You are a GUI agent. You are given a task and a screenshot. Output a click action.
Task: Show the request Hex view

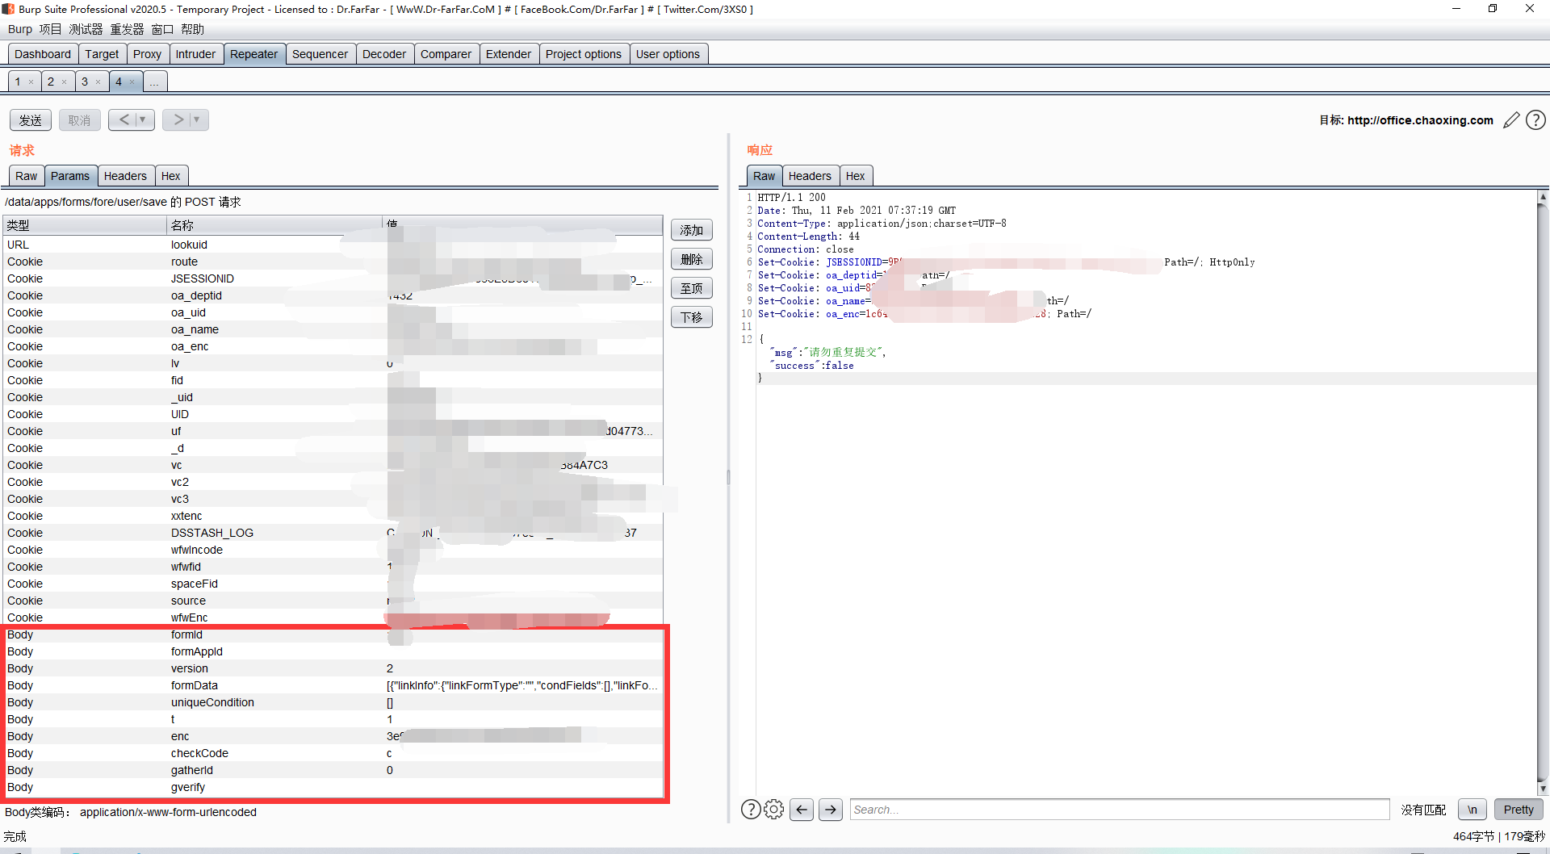click(170, 176)
